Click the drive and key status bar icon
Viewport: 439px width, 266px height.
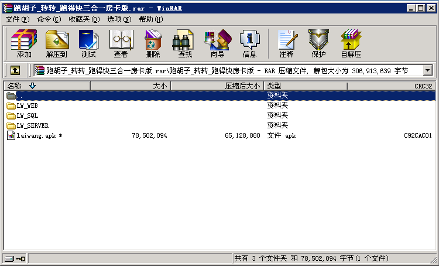pos(15,258)
